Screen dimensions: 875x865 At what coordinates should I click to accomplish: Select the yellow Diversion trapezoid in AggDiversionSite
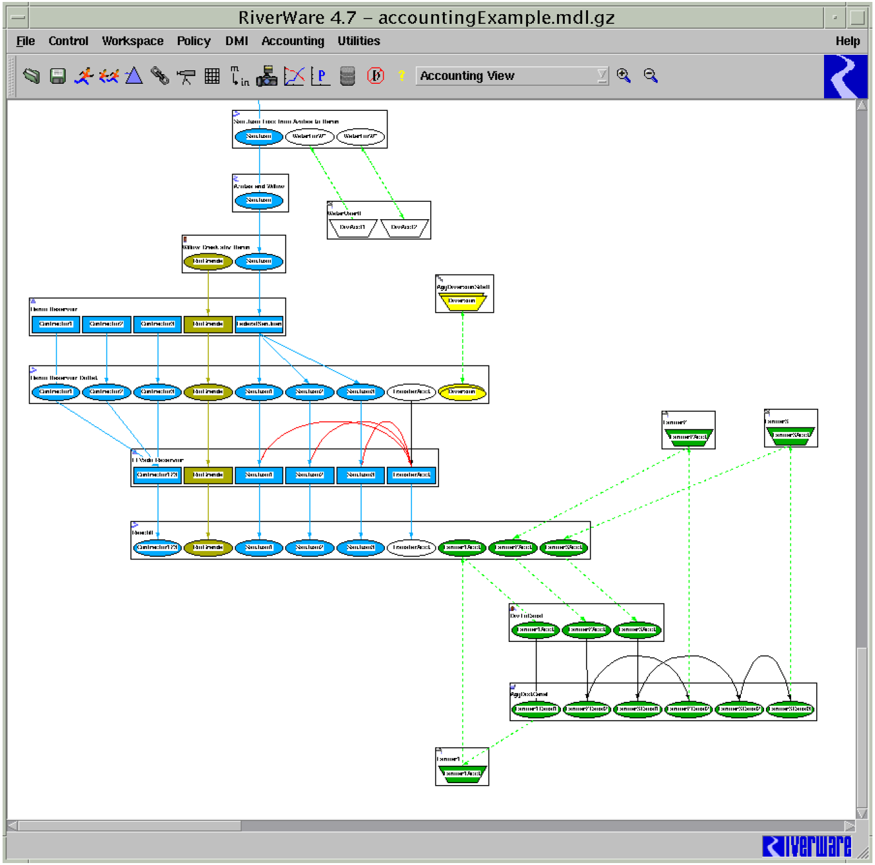(462, 302)
